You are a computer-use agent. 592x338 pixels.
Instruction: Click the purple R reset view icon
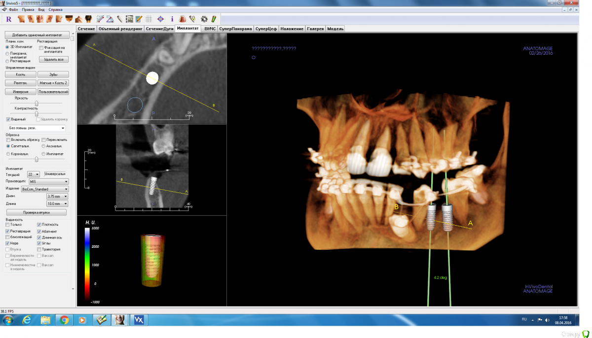(9, 19)
